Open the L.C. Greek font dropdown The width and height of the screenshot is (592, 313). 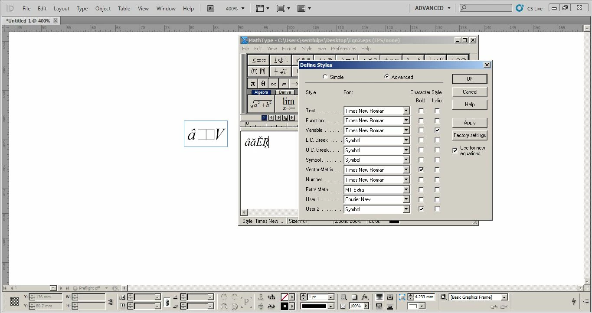[x=406, y=140]
